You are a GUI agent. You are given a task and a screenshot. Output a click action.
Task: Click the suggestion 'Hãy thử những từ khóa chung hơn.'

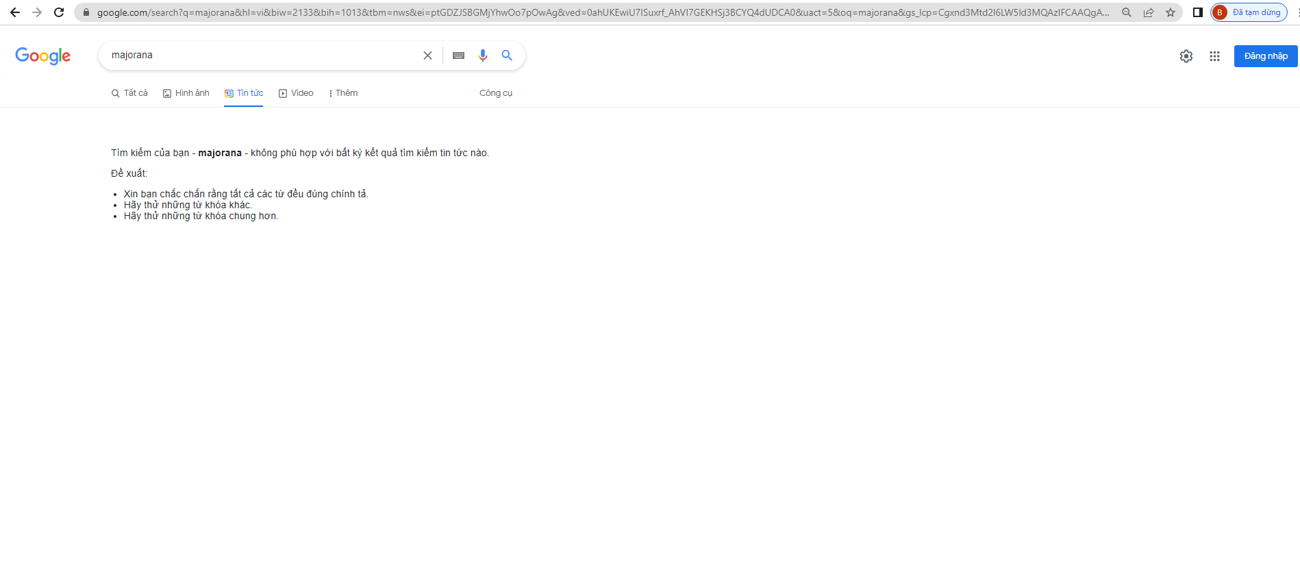click(x=201, y=216)
